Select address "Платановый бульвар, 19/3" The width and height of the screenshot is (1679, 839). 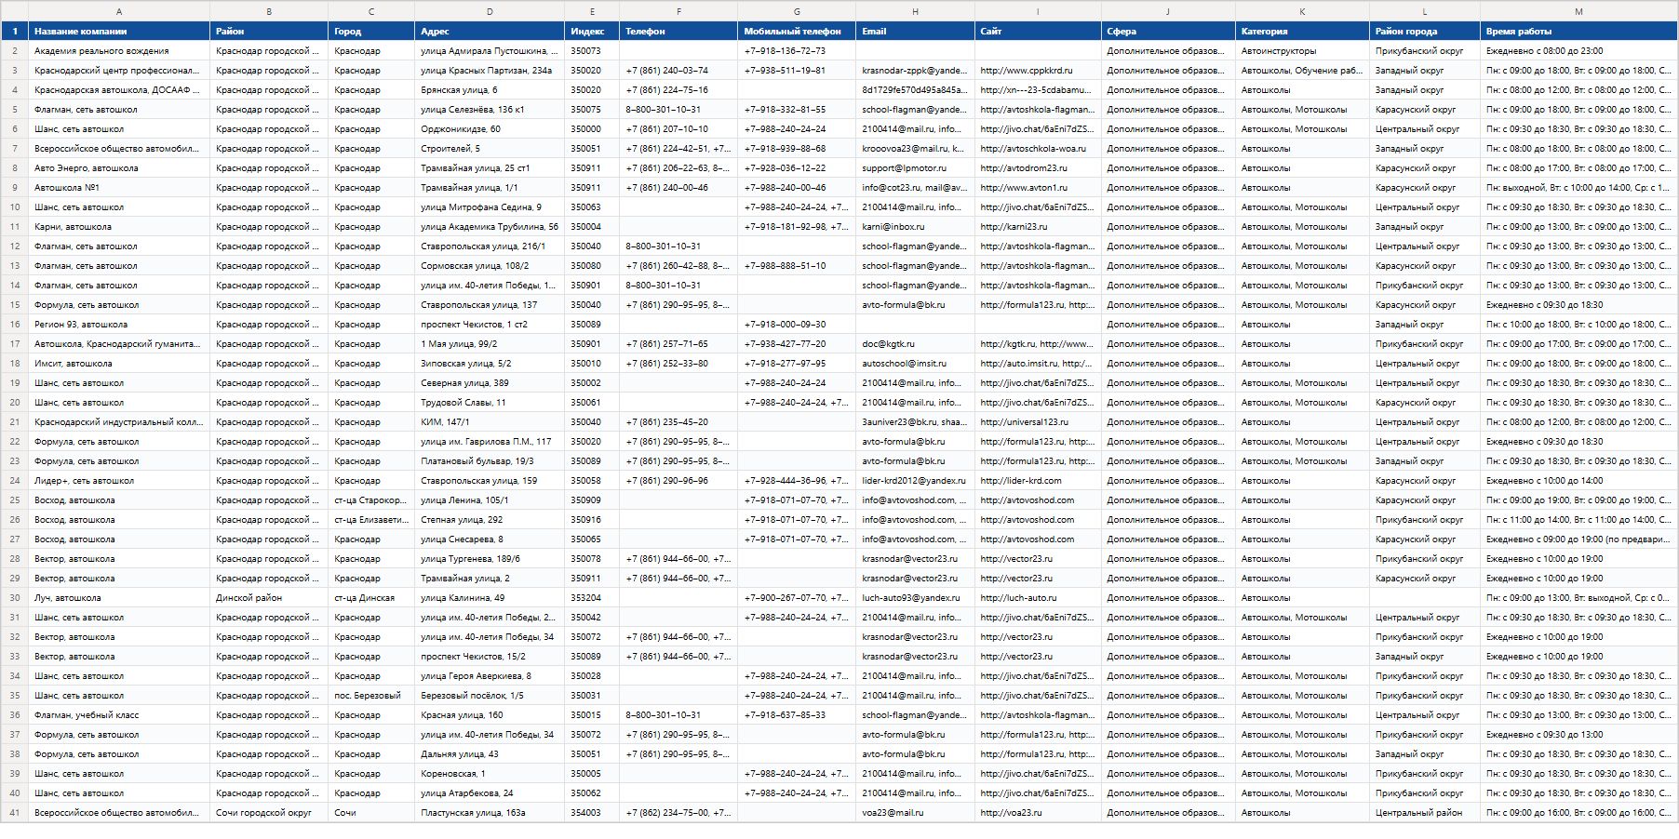(490, 460)
